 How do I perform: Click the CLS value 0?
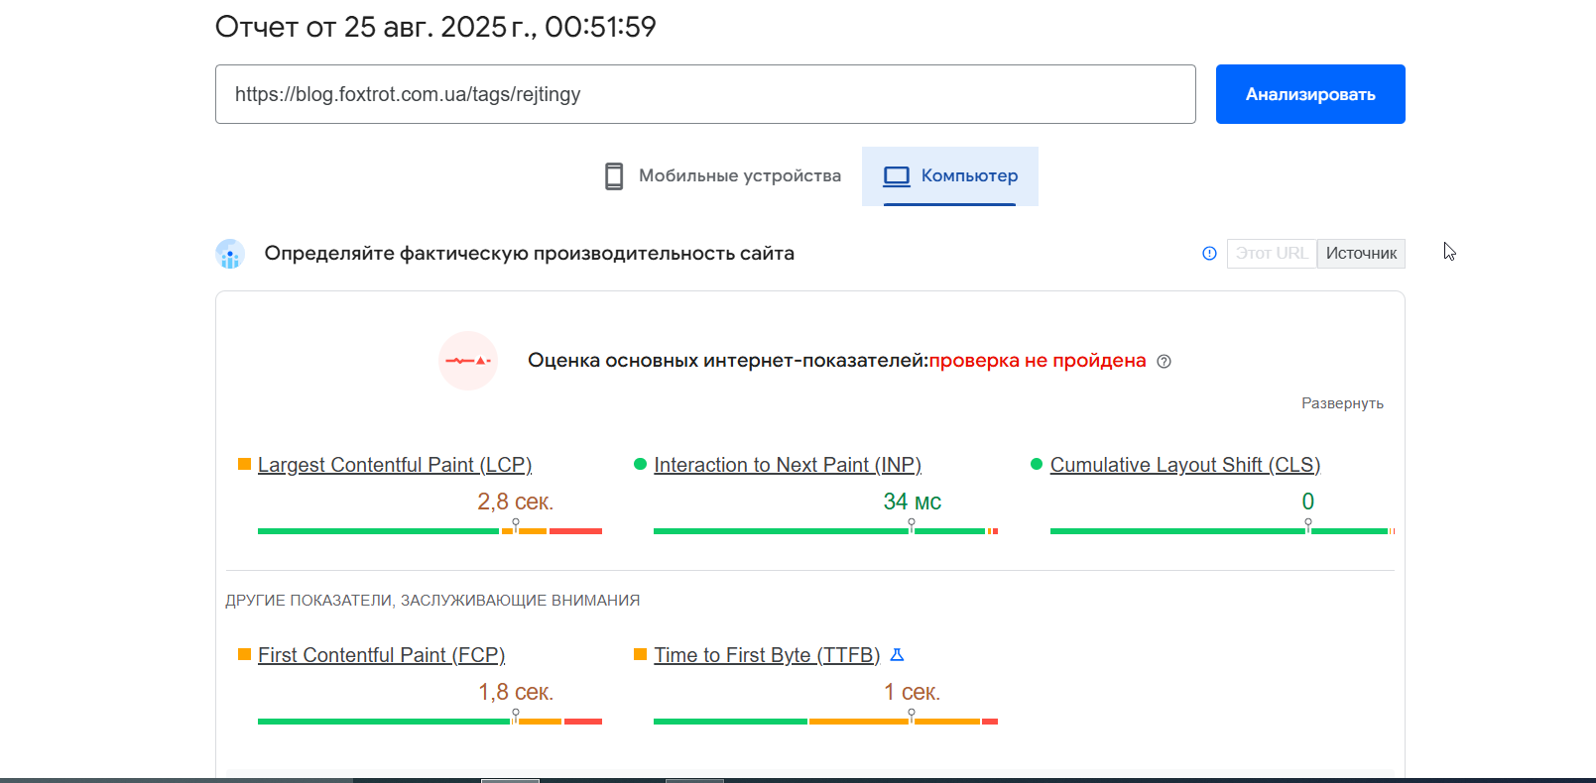pos(1308,502)
